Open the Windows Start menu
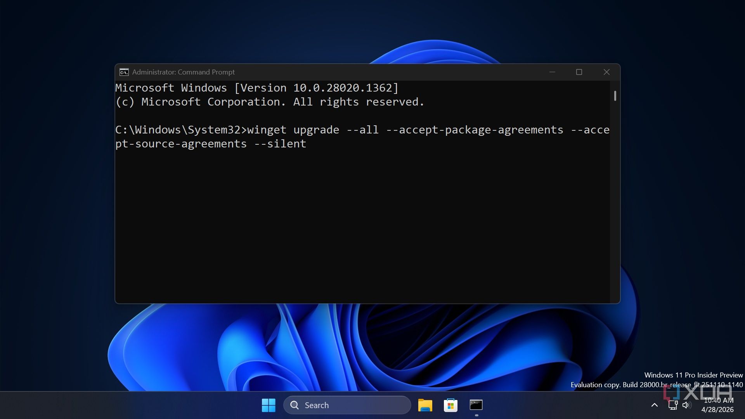 (x=269, y=405)
